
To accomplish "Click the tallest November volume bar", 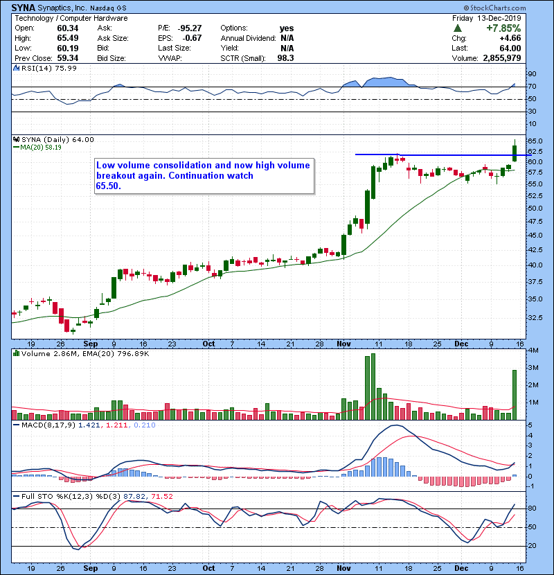I will (373, 387).
